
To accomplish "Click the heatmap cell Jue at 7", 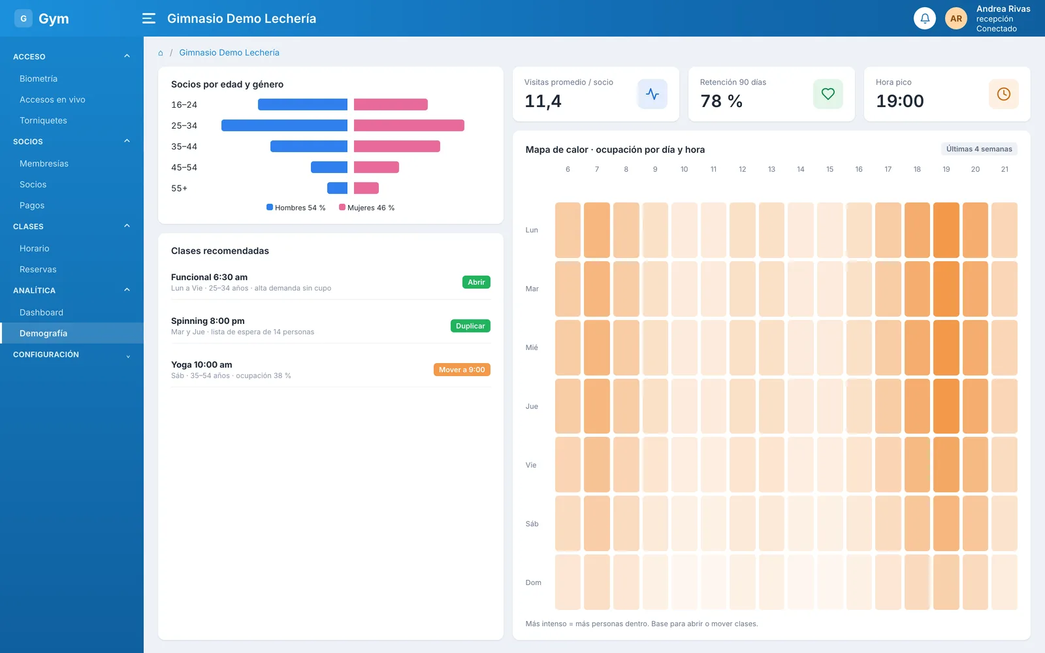I will (x=597, y=406).
